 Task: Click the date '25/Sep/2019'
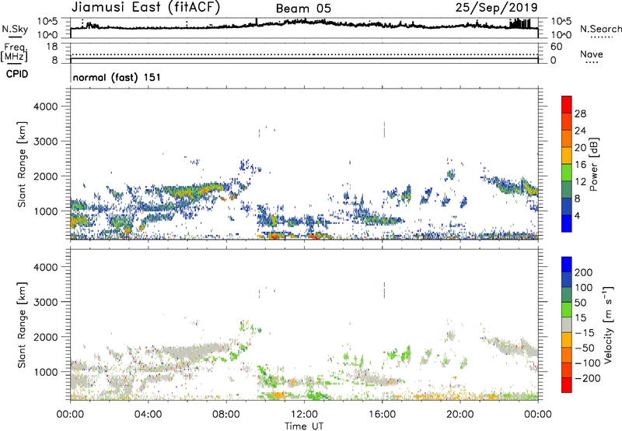point(497,8)
